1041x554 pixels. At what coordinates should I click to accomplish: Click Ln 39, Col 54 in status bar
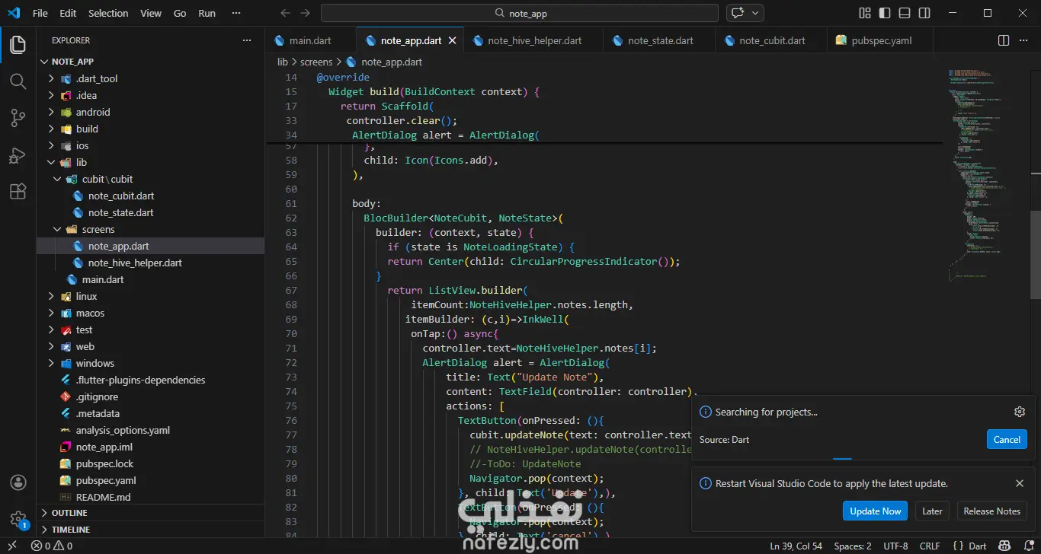coord(796,546)
